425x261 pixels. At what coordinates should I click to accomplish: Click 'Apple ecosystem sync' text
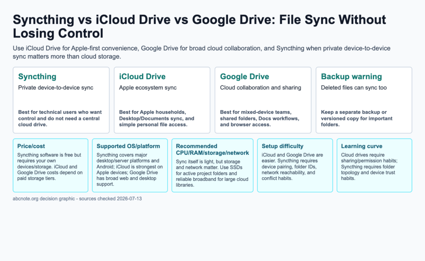[x=148, y=88]
